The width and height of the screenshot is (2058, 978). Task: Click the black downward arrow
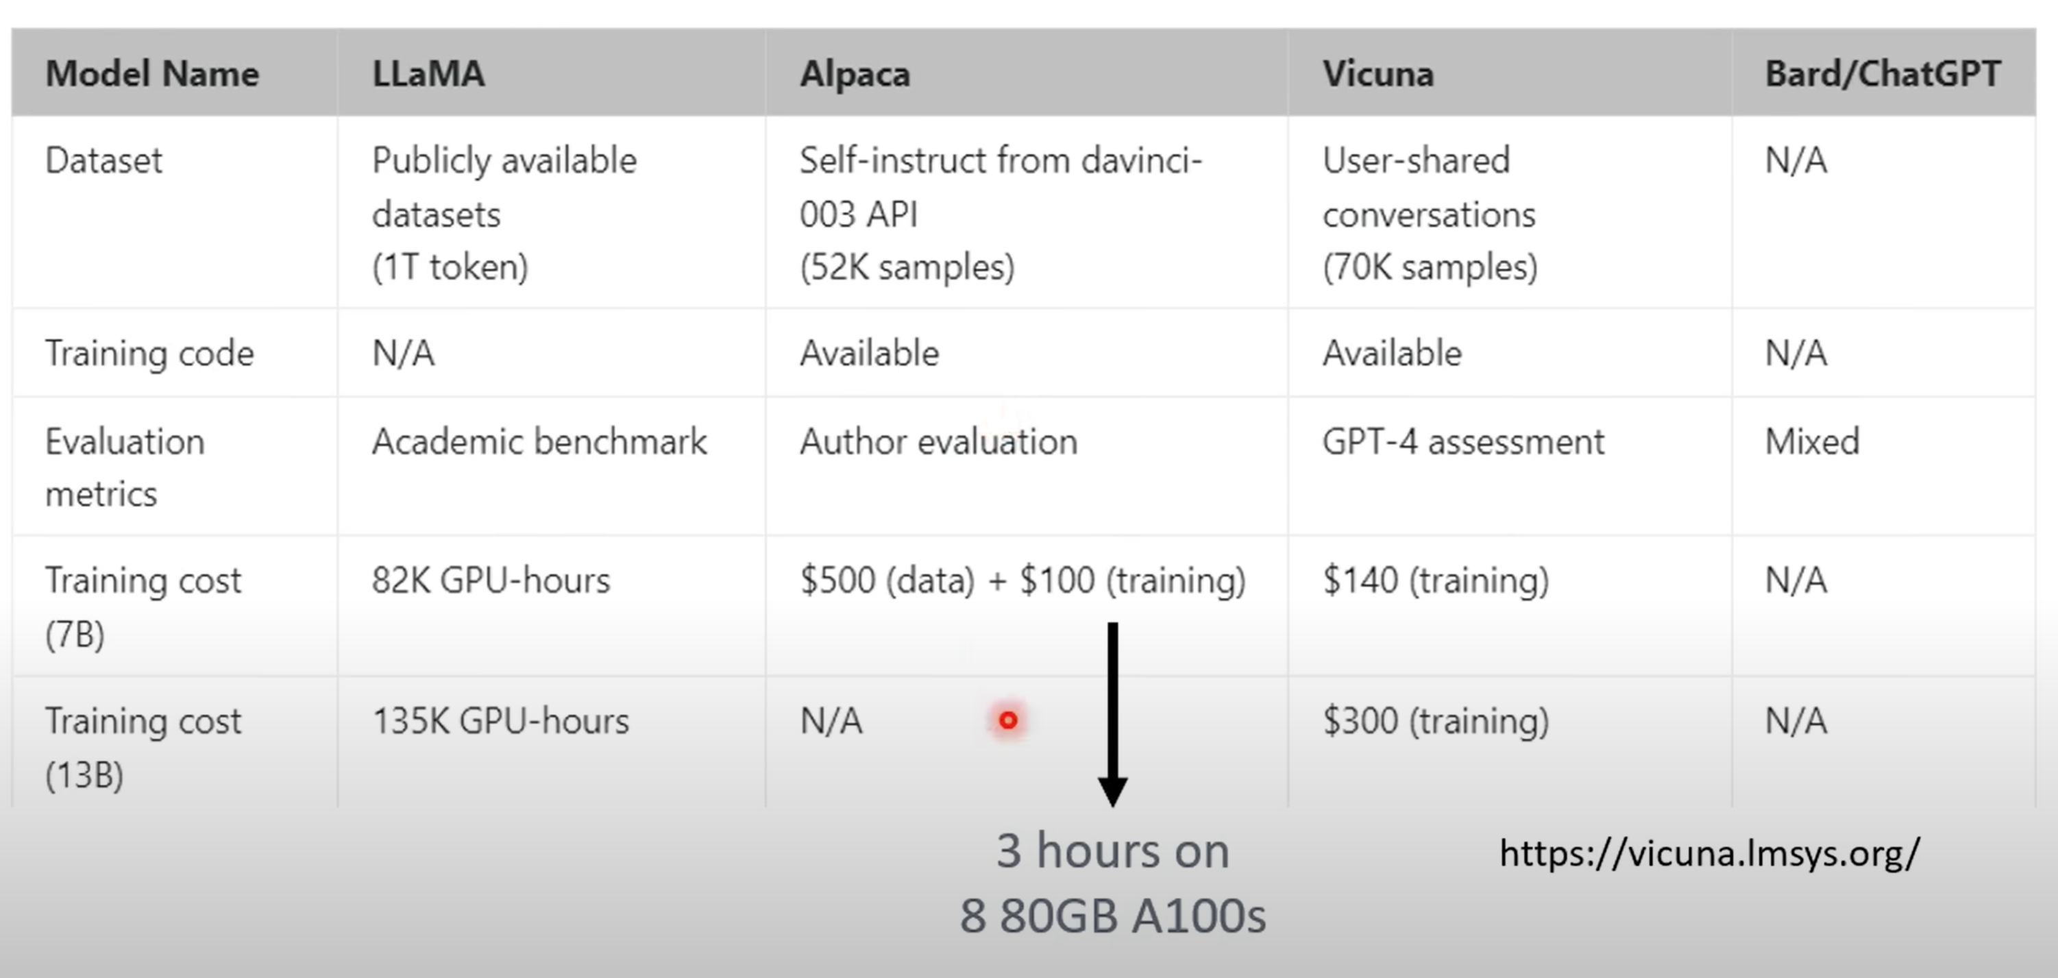(x=1112, y=713)
